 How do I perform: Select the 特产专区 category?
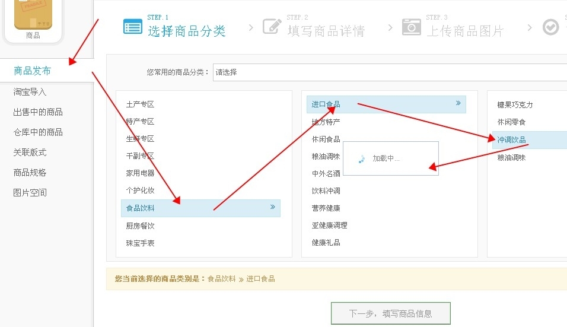[x=140, y=122]
